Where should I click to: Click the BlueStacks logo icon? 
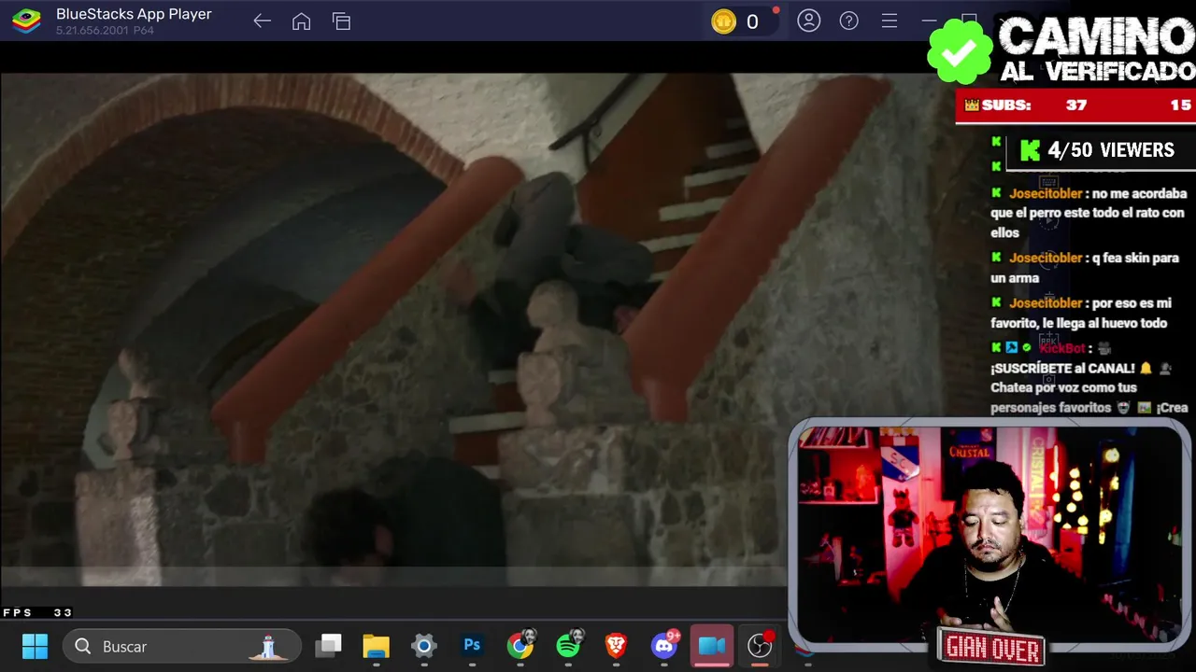pyautogui.click(x=26, y=21)
